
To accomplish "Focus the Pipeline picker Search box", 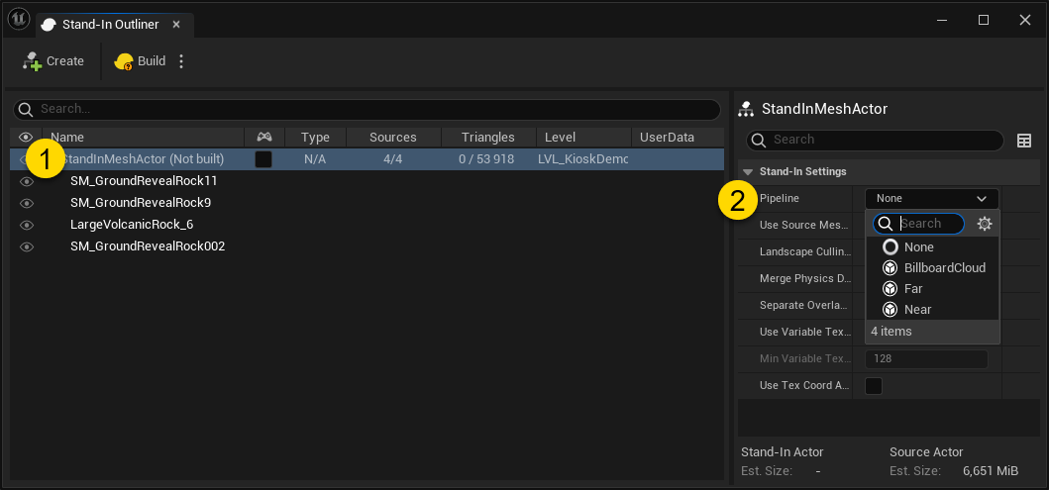I will click(x=919, y=224).
